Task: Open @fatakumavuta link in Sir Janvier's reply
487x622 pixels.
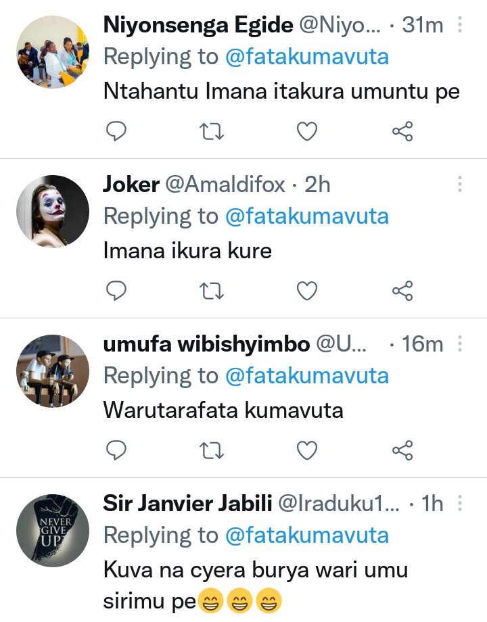Action: (307, 535)
